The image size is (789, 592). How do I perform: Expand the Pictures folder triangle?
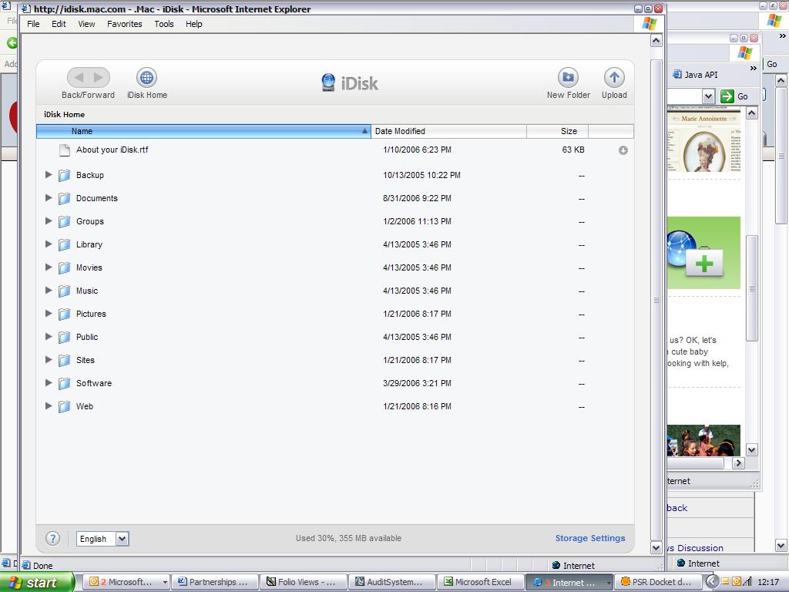pyautogui.click(x=49, y=314)
